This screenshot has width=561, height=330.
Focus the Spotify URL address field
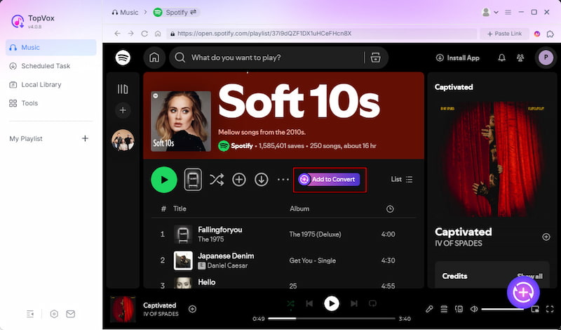(322, 33)
